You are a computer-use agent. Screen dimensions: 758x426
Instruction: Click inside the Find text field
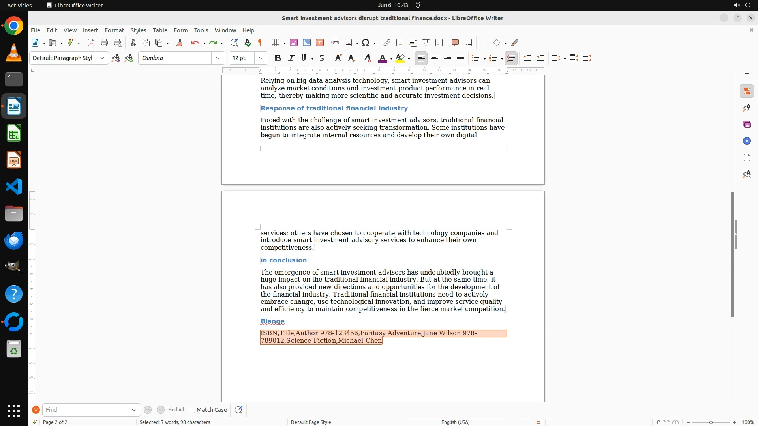(x=85, y=410)
